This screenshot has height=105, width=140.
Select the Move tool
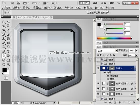[x=8, y=22]
